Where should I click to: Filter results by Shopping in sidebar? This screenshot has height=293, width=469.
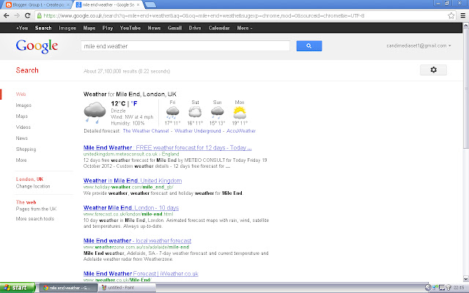pyautogui.click(x=26, y=149)
